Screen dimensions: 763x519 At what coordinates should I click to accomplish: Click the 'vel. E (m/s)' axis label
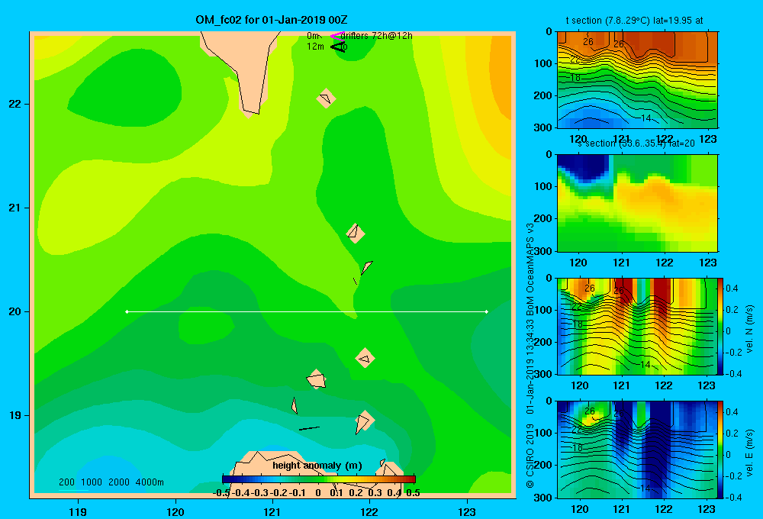(x=750, y=453)
